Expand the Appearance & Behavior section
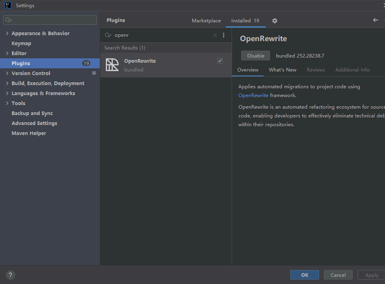 7,33
